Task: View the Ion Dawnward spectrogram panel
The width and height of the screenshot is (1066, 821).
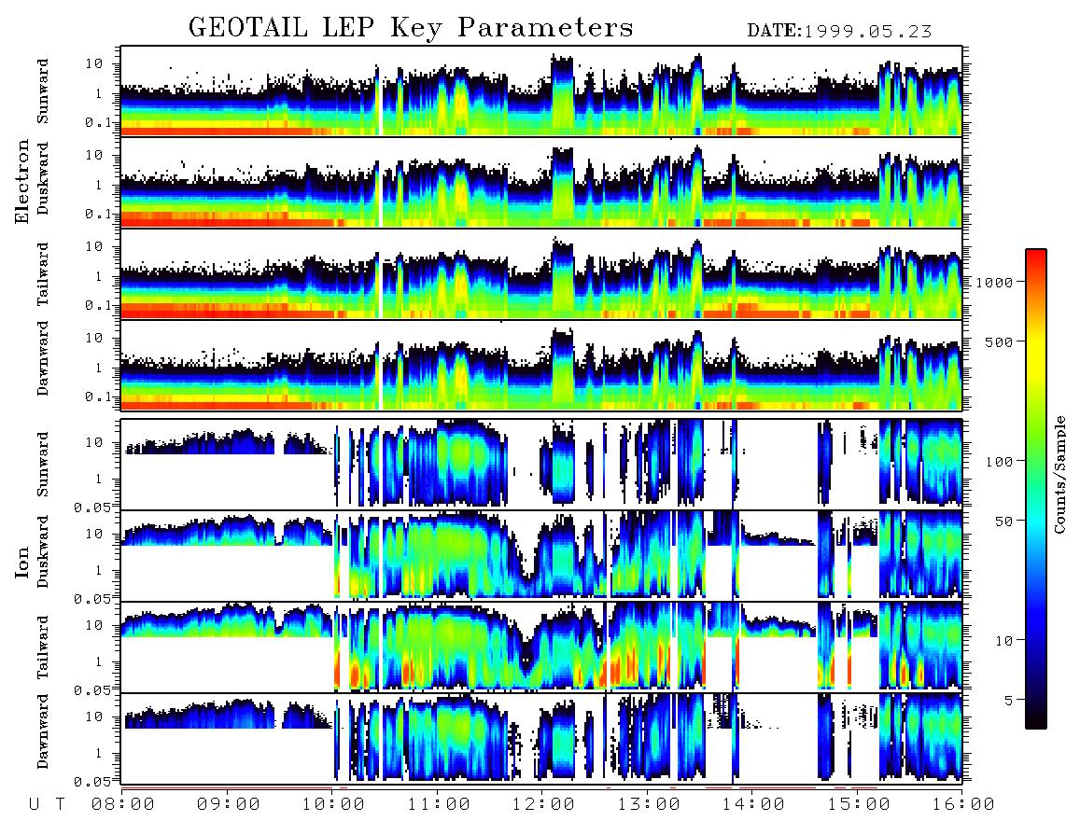Action: (541, 739)
